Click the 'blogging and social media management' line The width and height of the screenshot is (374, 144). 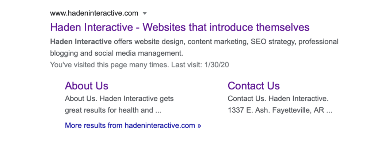[117, 53]
